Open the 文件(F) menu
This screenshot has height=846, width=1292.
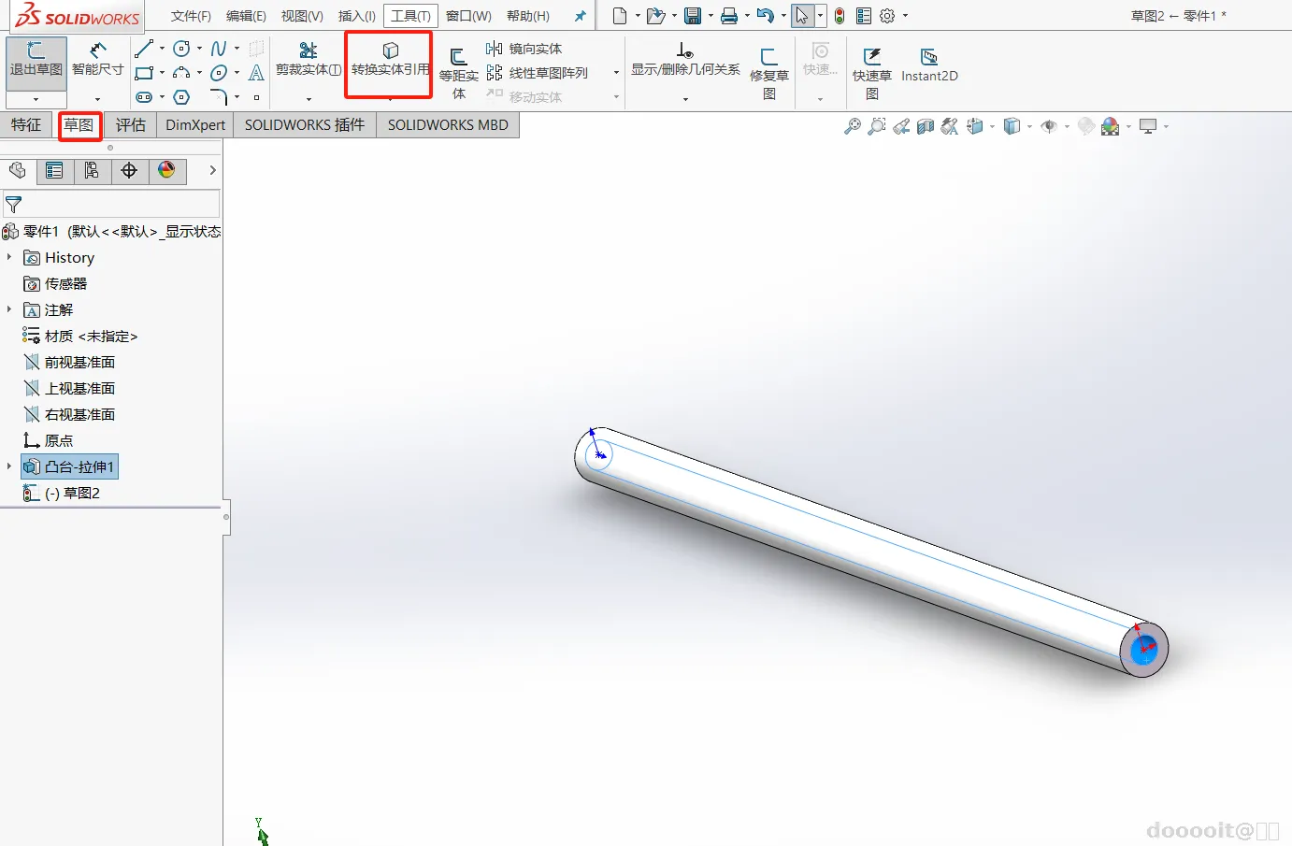point(191,16)
